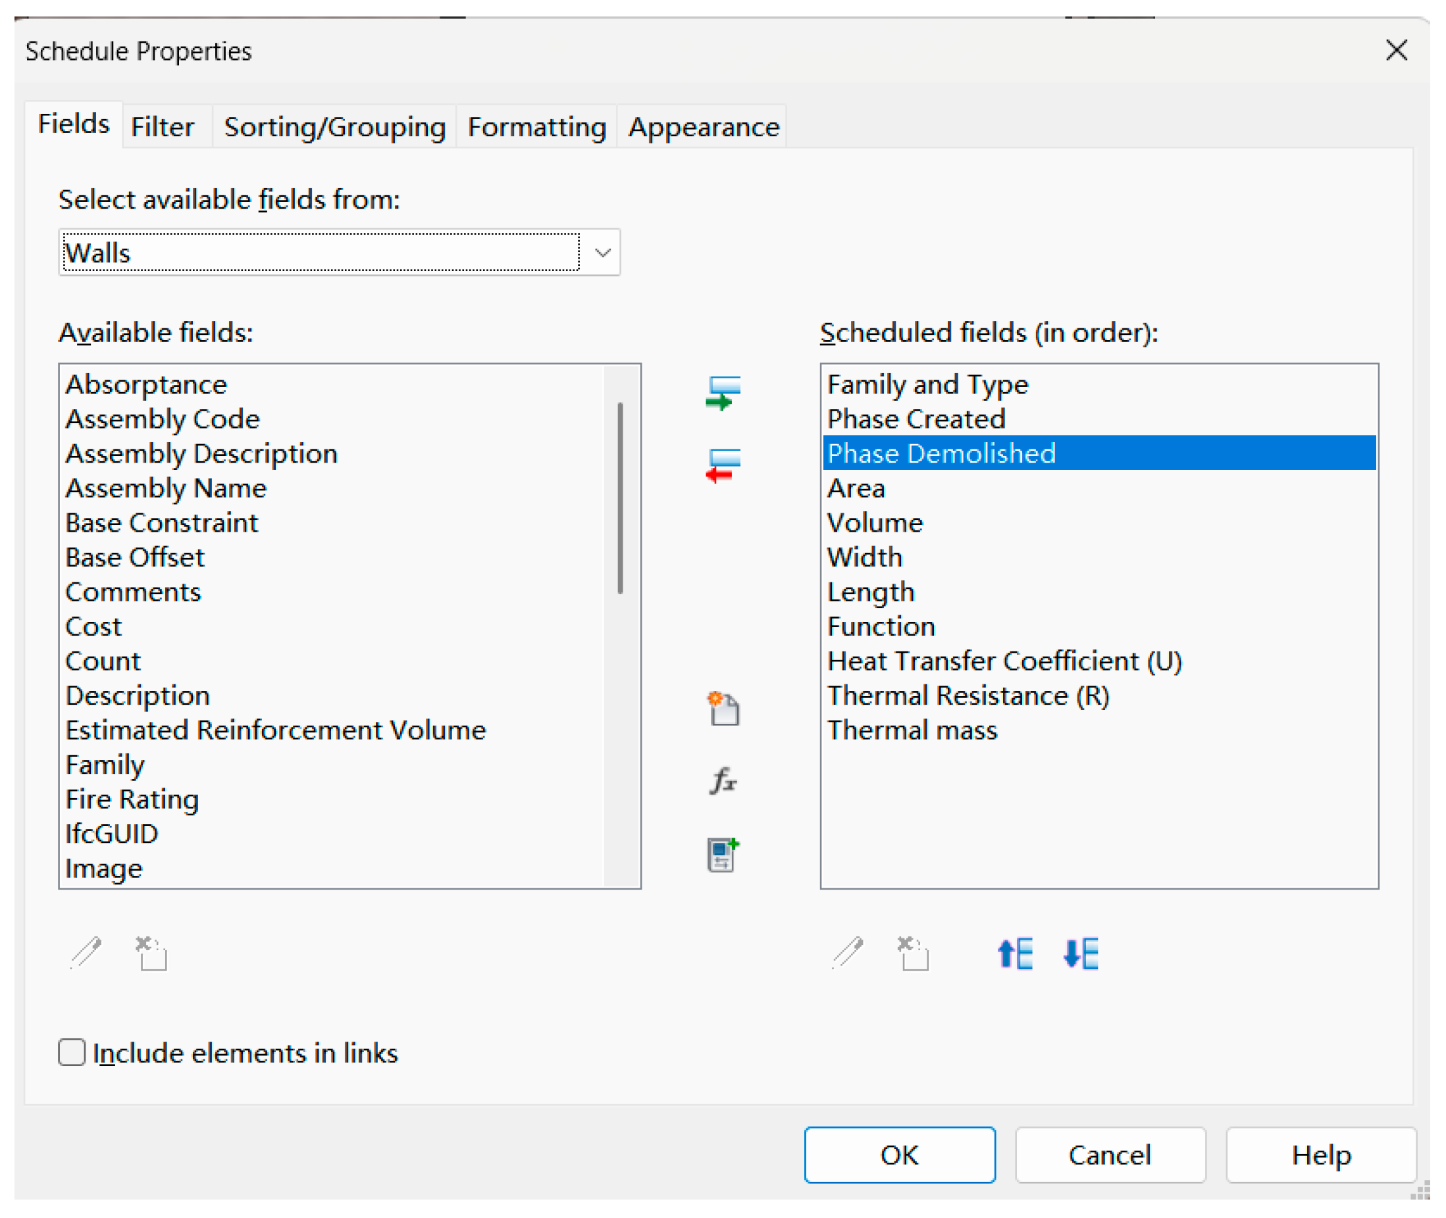Click the Available fields list scrollbar
The height and width of the screenshot is (1218, 1446).
click(x=620, y=497)
